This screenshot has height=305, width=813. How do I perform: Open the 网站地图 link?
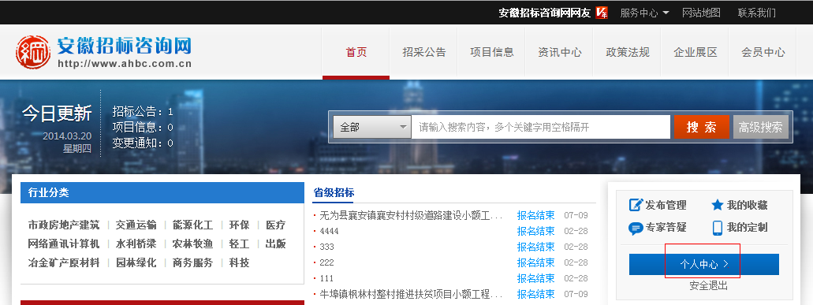[x=701, y=13]
